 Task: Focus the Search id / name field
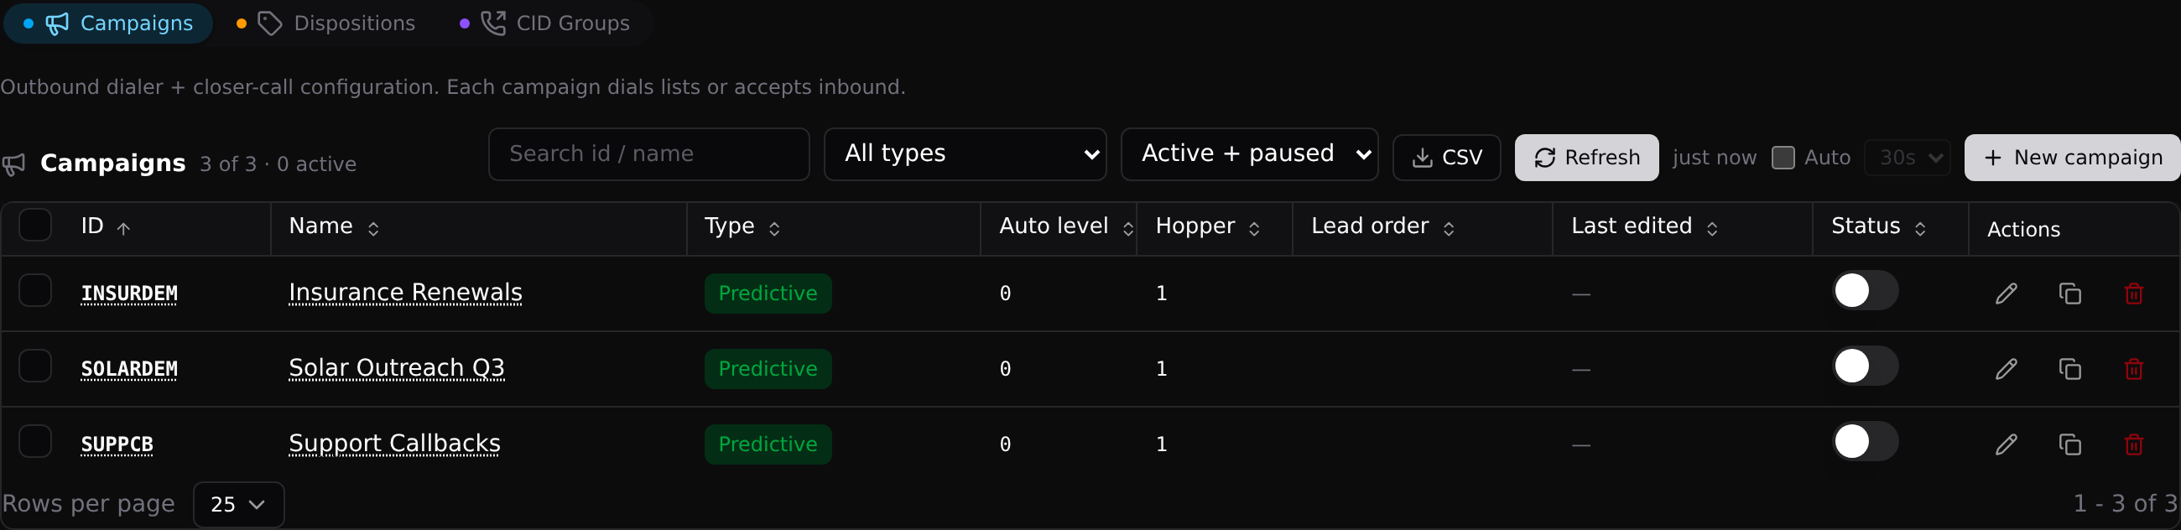[x=649, y=154]
